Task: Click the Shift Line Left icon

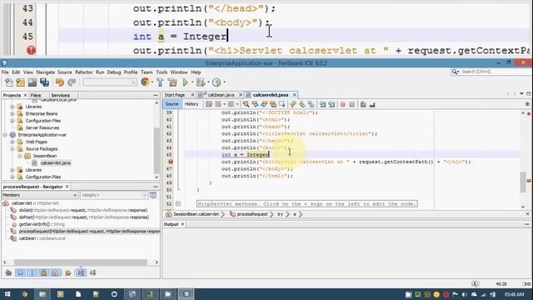Action: [x=322, y=104]
